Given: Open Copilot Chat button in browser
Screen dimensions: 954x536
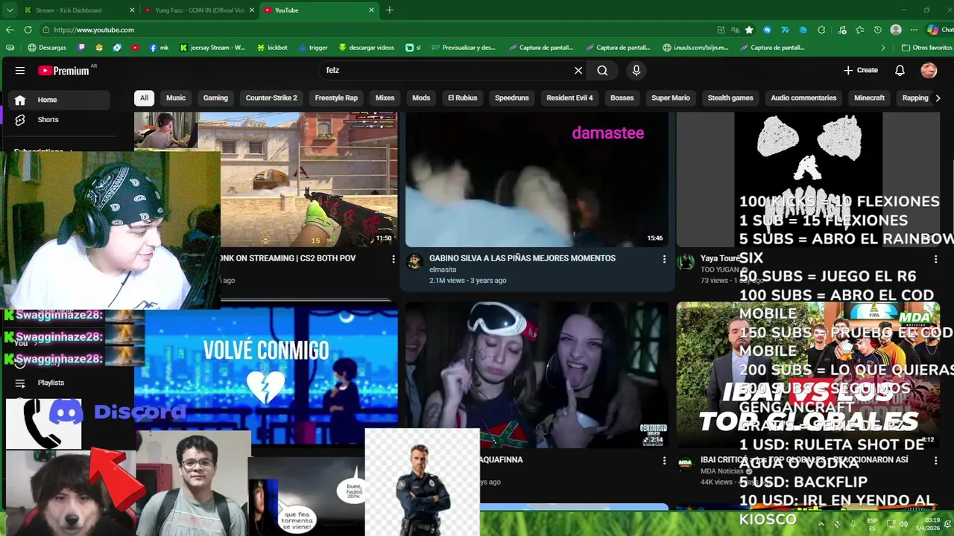Looking at the screenshot, I should pos(939,30).
